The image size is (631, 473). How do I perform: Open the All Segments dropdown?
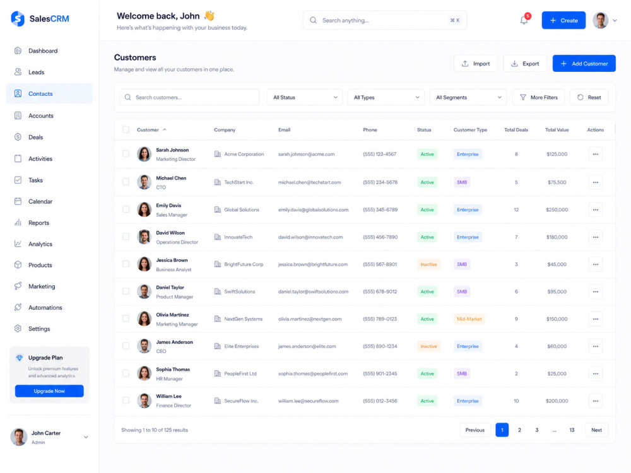pyautogui.click(x=468, y=97)
